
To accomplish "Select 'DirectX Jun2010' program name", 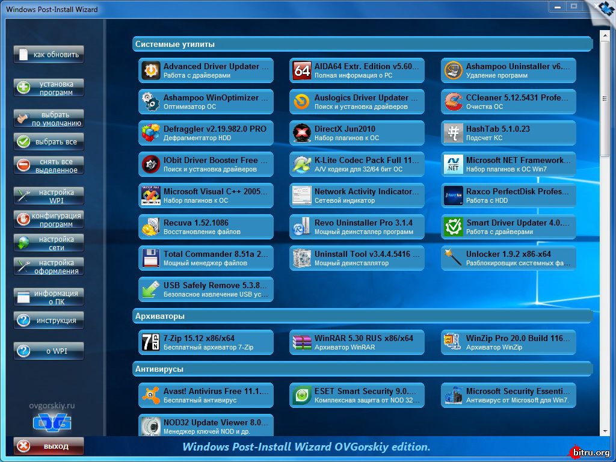I will (345, 129).
